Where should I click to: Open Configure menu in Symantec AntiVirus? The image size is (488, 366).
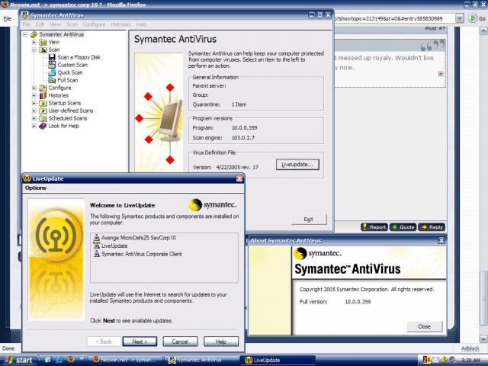click(x=94, y=24)
